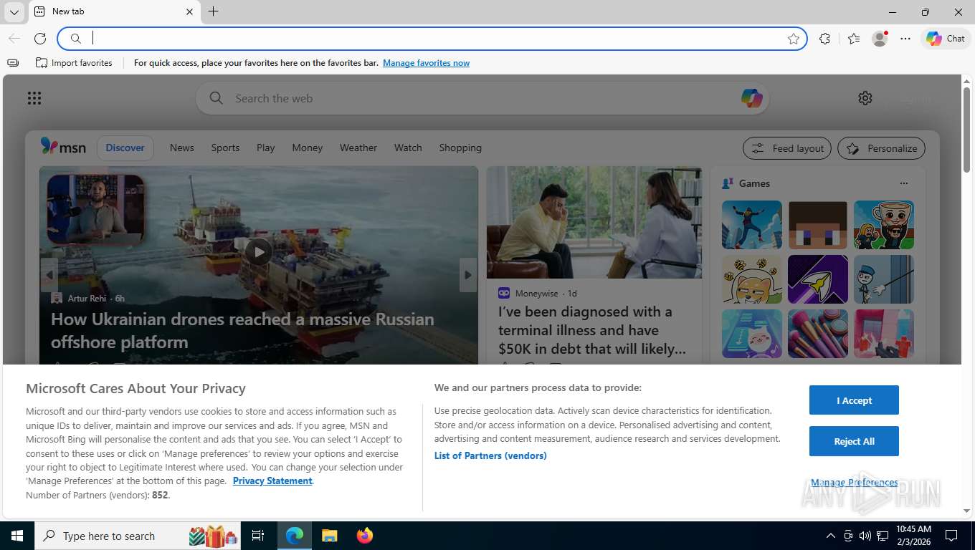Open Moneywise terminal illness article

click(592, 330)
